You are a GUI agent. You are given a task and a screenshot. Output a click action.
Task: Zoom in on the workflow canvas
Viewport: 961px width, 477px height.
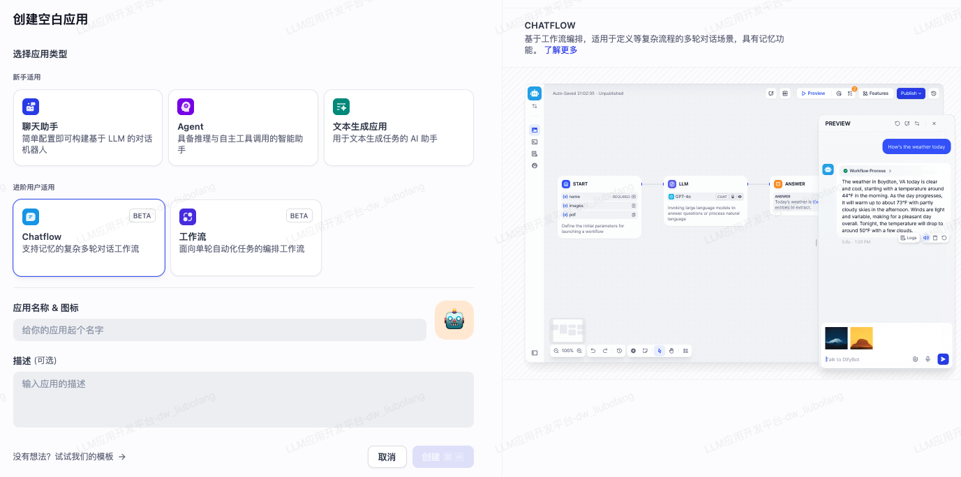579,351
